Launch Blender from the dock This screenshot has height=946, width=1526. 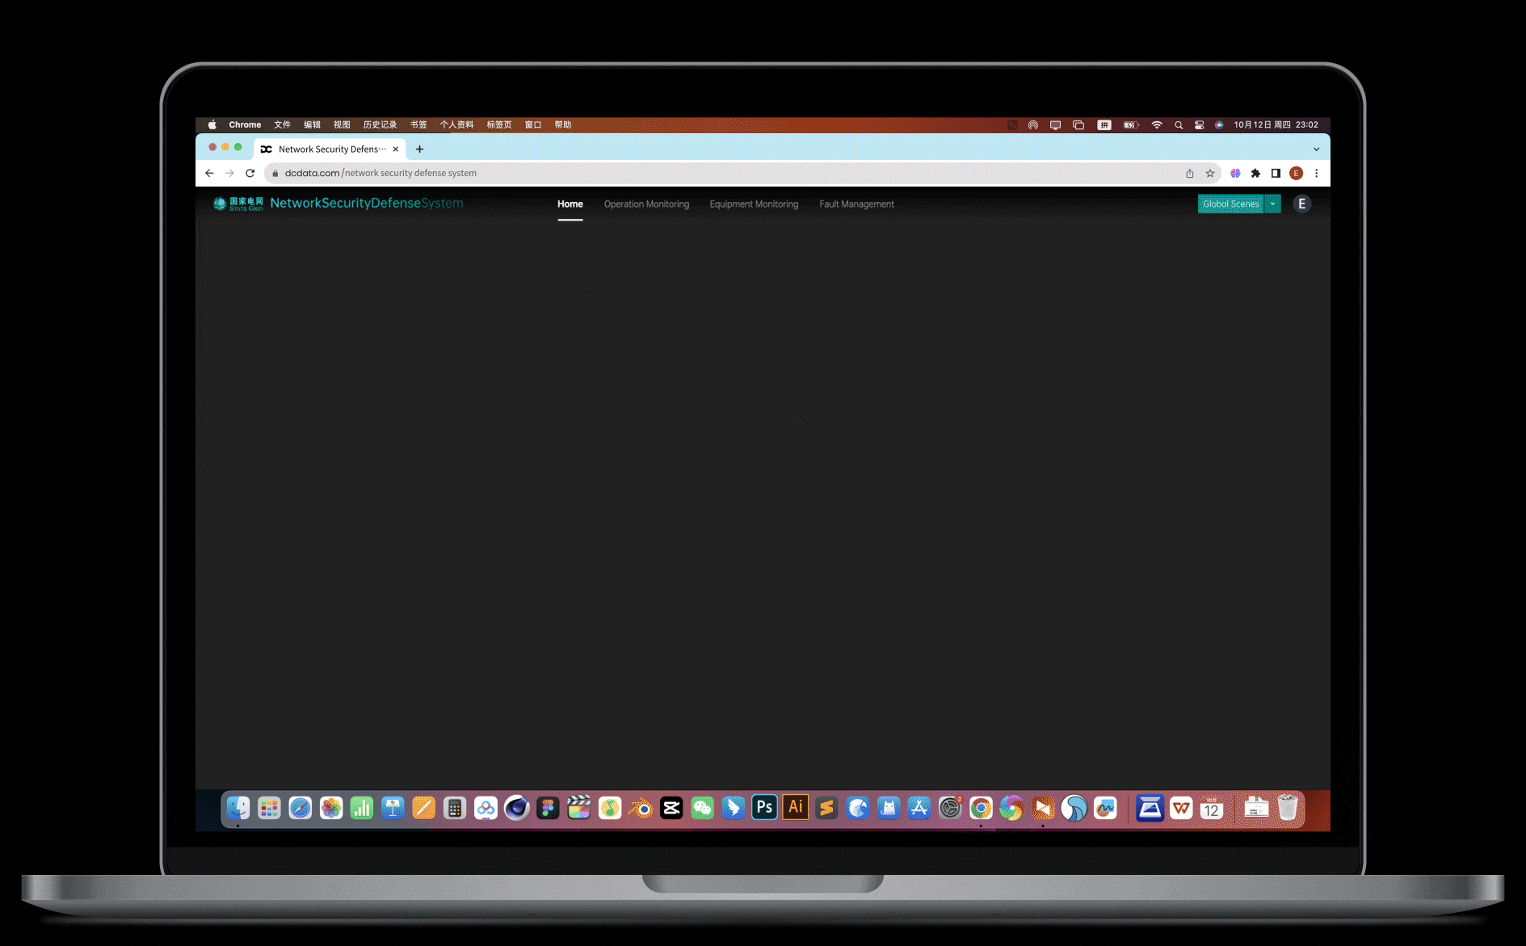(x=641, y=808)
